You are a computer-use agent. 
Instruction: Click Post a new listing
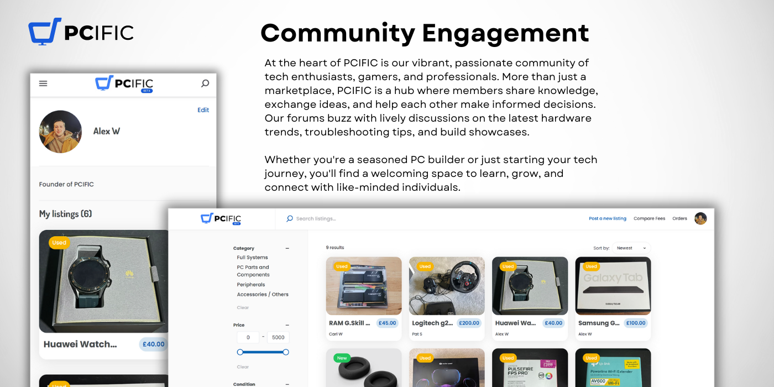(x=608, y=218)
